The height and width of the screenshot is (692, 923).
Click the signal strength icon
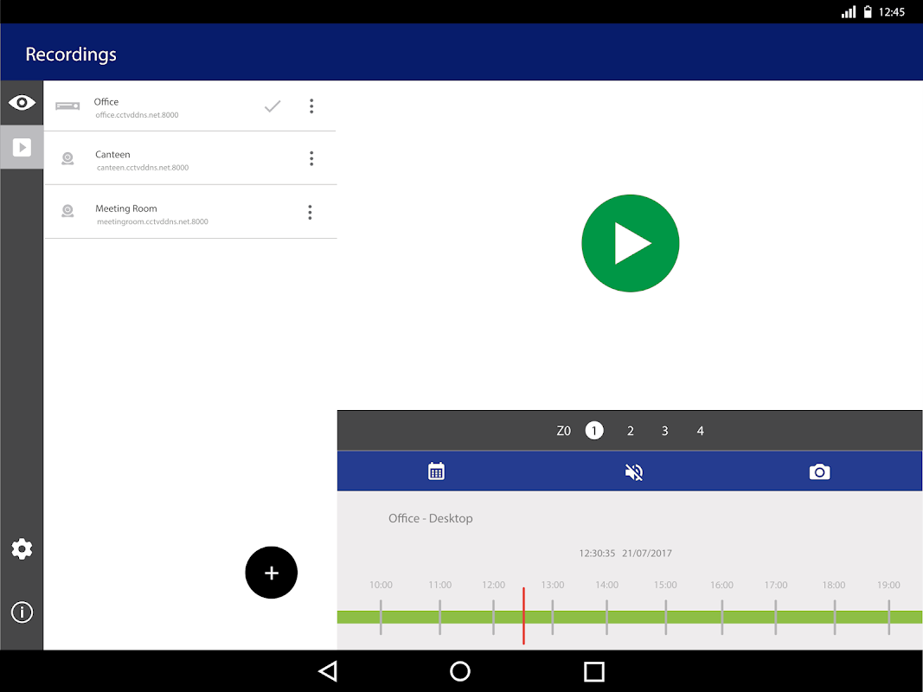(849, 12)
